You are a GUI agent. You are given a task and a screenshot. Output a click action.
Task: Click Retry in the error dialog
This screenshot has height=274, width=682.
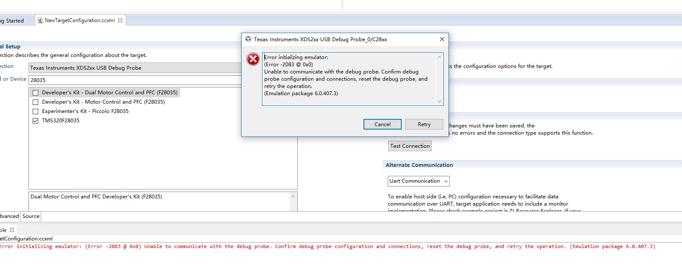(x=424, y=124)
